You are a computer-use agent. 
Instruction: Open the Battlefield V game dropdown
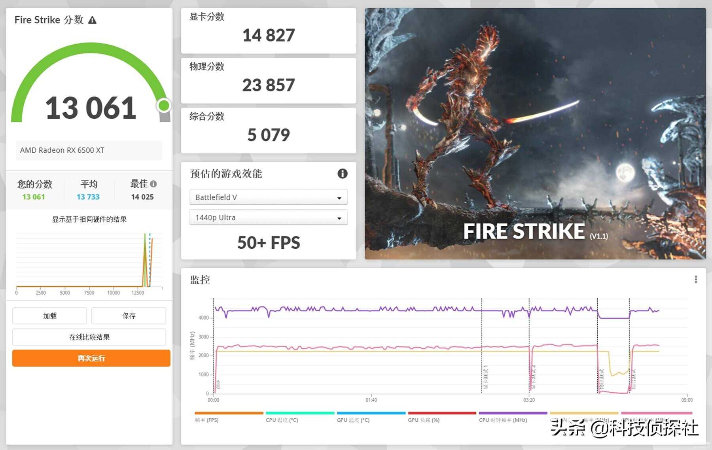[269, 197]
